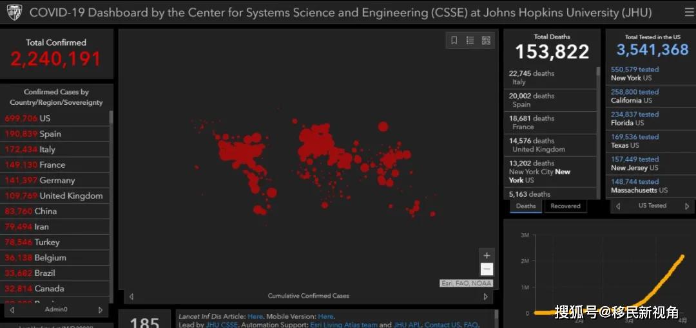Select the Iran row in confirmed cases
Viewport: 696px width, 328px height.
pos(55,227)
